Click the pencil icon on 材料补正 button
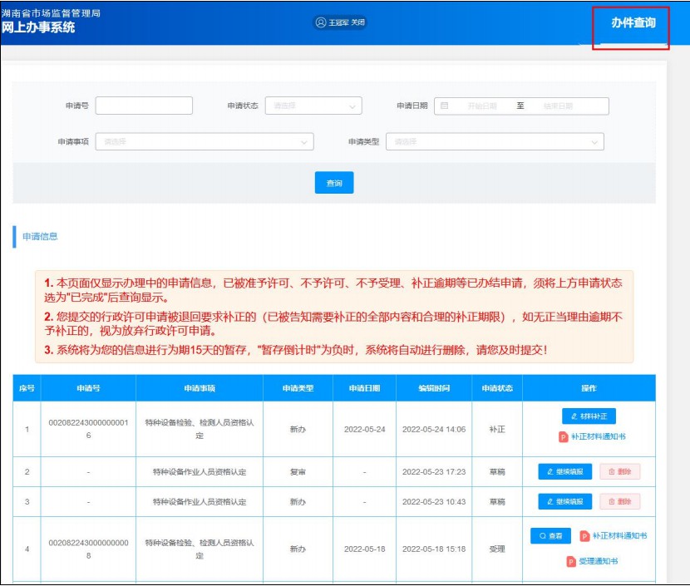690x586 pixels. point(572,416)
